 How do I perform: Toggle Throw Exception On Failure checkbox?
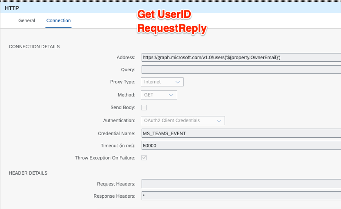click(144, 158)
